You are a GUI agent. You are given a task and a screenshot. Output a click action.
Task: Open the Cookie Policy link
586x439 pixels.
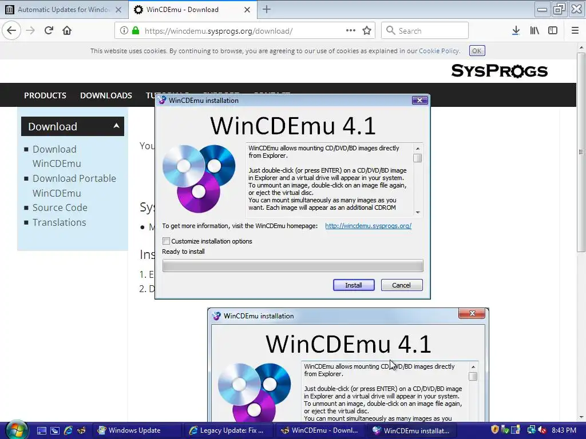pyautogui.click(x=438, y=51)
